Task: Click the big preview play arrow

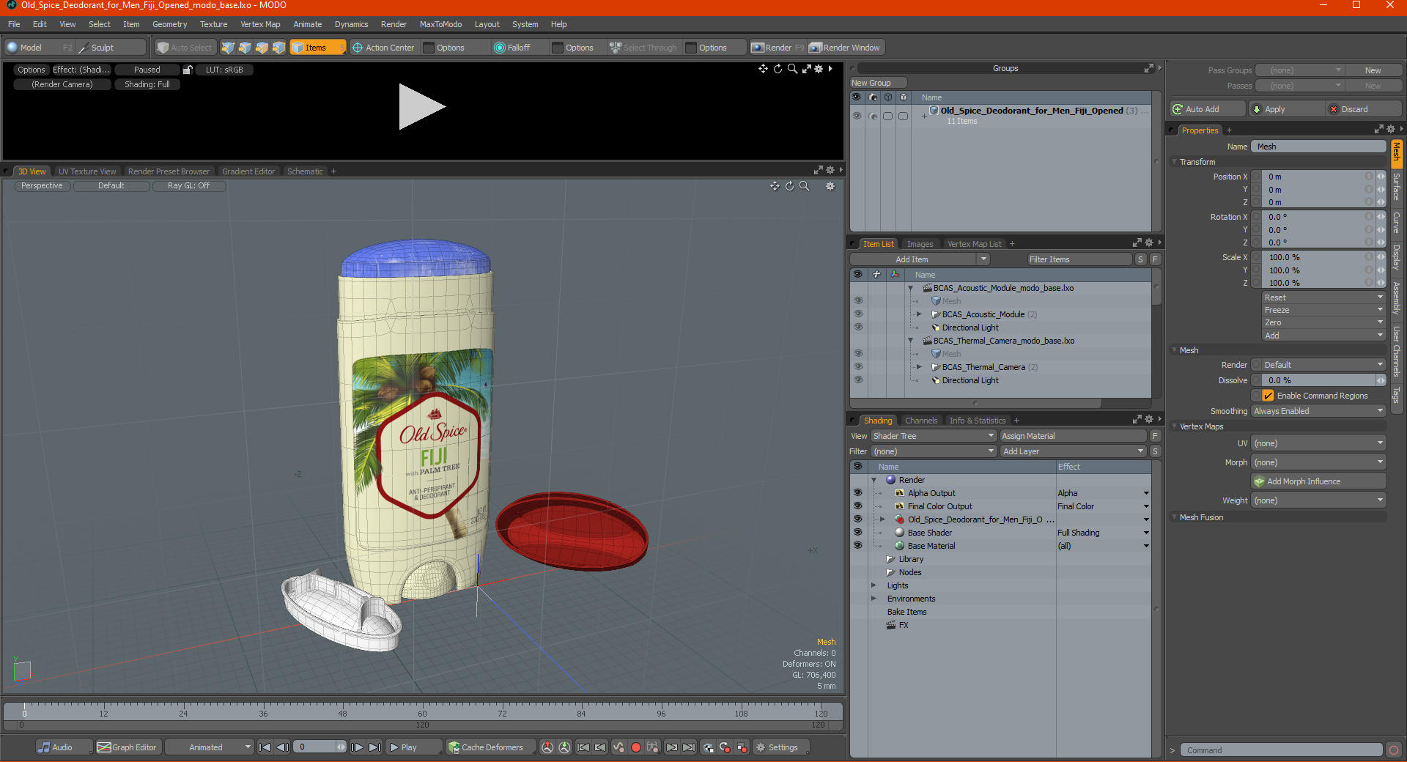Action: pos(421,107)
